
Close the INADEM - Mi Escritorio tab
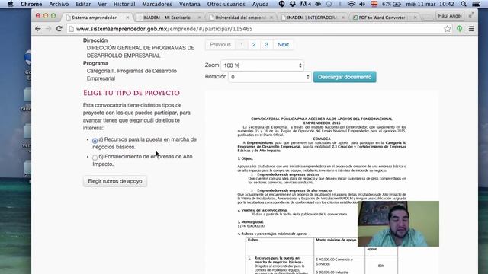200,18
